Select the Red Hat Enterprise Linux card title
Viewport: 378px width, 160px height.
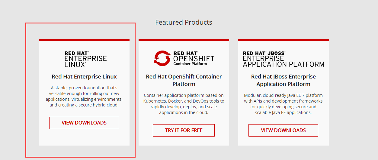tap(84, 77)
